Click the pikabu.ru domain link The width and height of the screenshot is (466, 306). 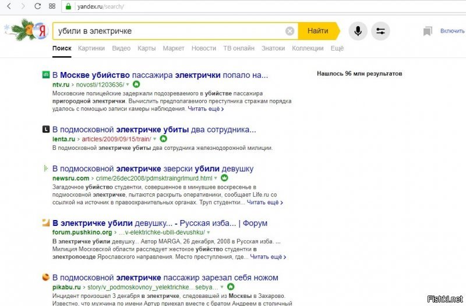click(x=66, y=287)
